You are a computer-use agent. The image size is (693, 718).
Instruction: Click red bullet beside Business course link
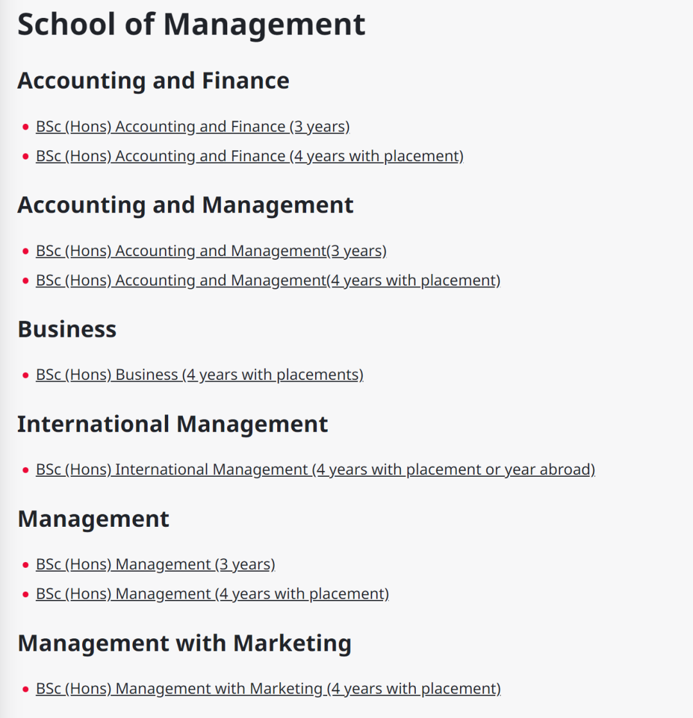(26, 375)
